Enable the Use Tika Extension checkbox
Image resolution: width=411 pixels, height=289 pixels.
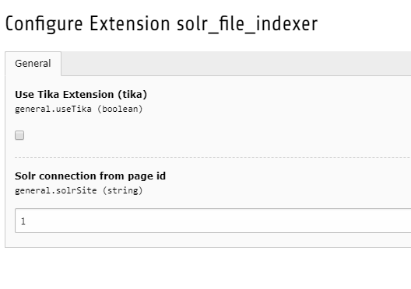[19, 135]
